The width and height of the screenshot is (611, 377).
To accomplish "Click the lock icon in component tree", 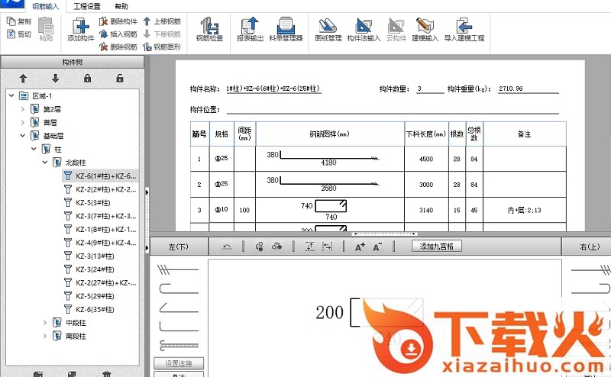I will pyautogui.click(x=87, y=79).
